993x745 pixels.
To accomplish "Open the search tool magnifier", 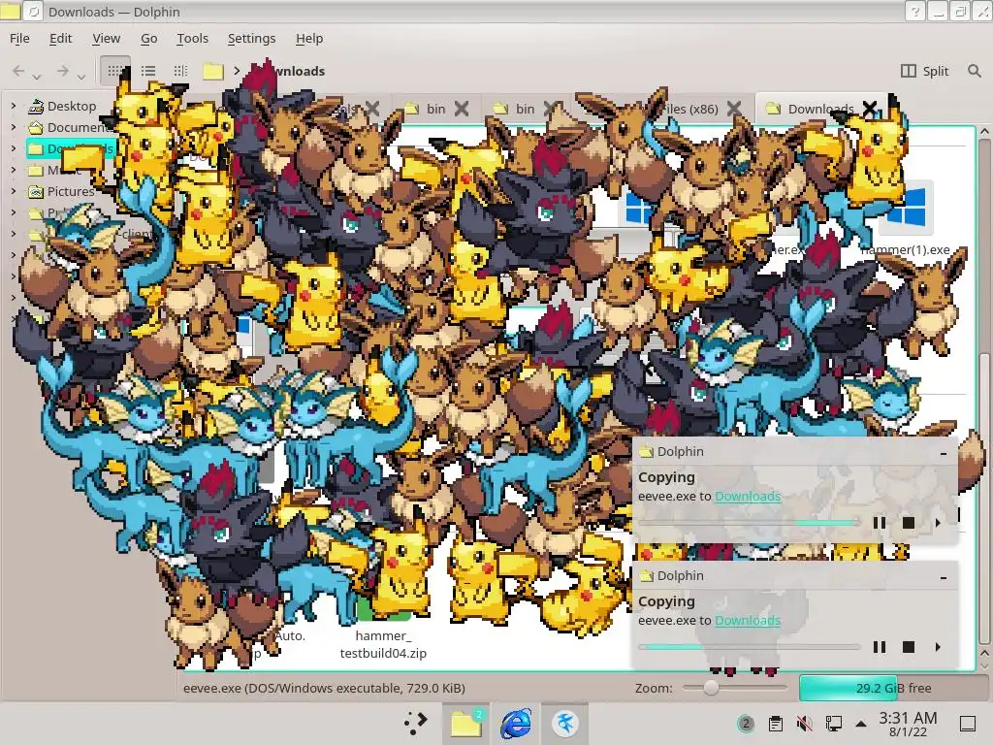I will click(974, 71).
